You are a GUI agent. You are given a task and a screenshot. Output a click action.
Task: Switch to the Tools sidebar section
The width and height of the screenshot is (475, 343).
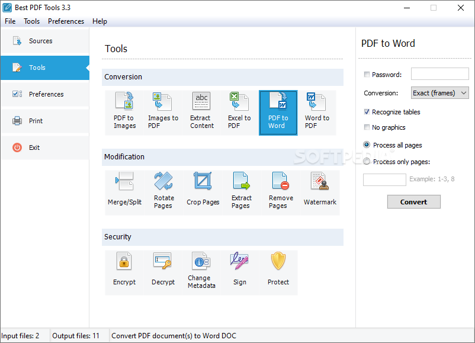pyautogui.click(x=45, y=68)
